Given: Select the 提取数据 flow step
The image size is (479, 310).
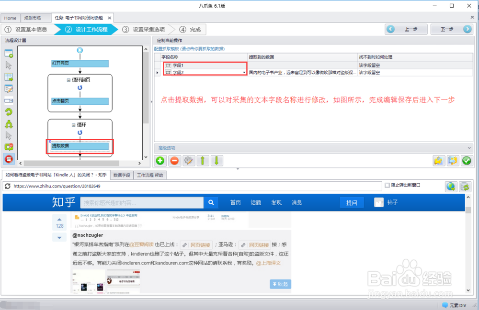Looking at the screenshot, I should tap(80, 146).
